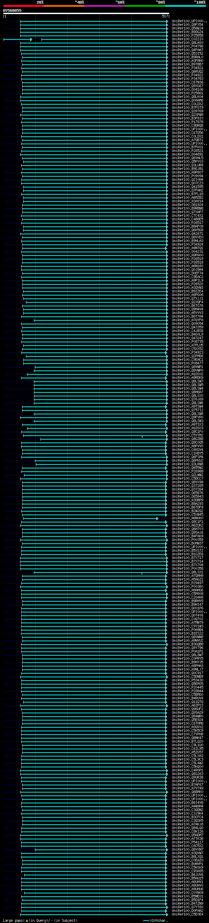Click label UniRef100_Q39769

click(187, 111)
